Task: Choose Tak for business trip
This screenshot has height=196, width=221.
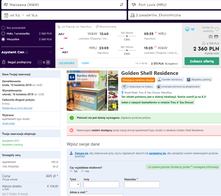Action: (x=71, y=171)
